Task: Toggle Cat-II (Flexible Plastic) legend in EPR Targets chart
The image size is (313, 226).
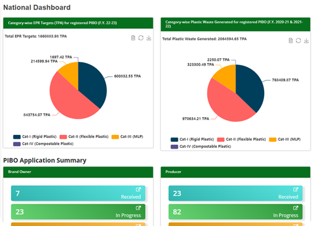Action: tap(84, 137)
